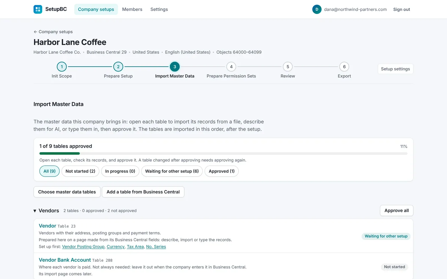Click Objects 64000–64099 text
This screenshot has width=447, height=279.
[x=239, y=52]
